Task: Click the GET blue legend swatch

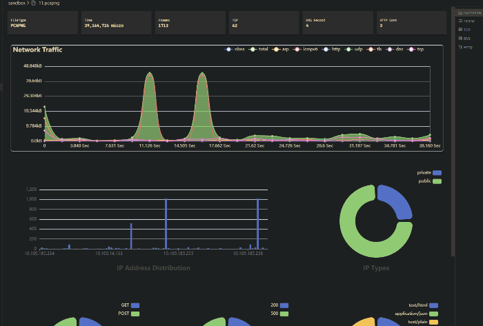Action: 135,305
